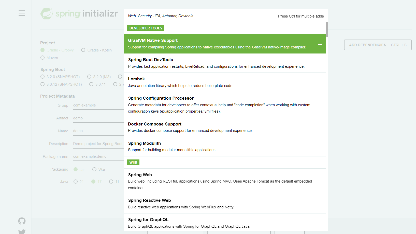Focus the dependency search field
The width and height of the screenshot is (416, 234).
point(201,16)
